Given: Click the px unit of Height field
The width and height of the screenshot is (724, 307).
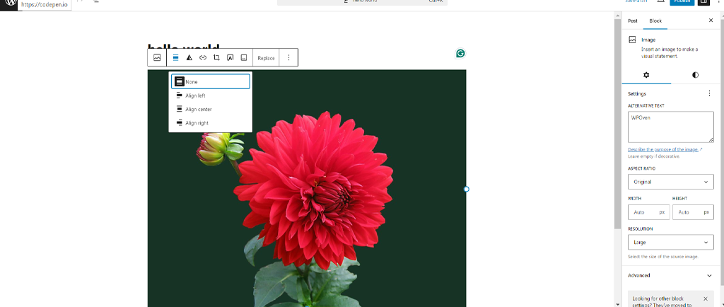Looking at the screenshot, I should [706, 212].
